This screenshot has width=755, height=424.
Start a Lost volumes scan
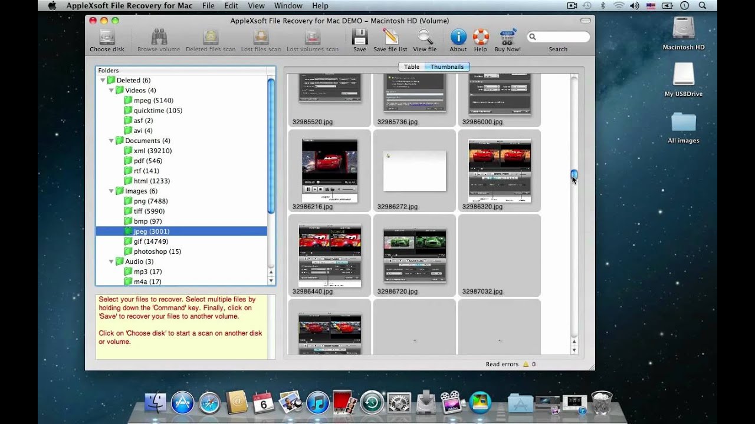pos(313,37)
